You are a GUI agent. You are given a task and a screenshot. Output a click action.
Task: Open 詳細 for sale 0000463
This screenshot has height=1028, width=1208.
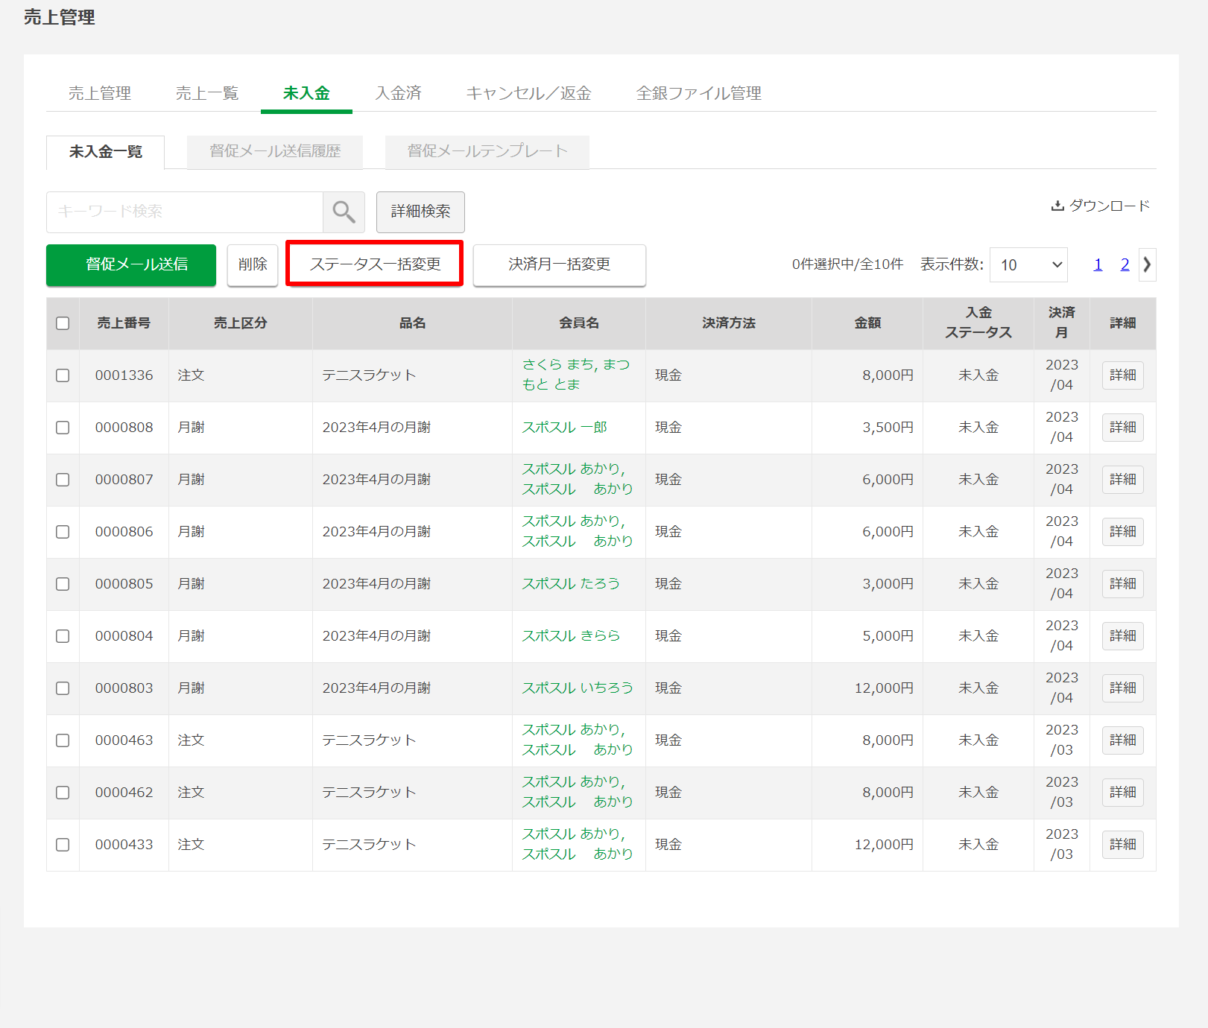[x=1123, y=740]
